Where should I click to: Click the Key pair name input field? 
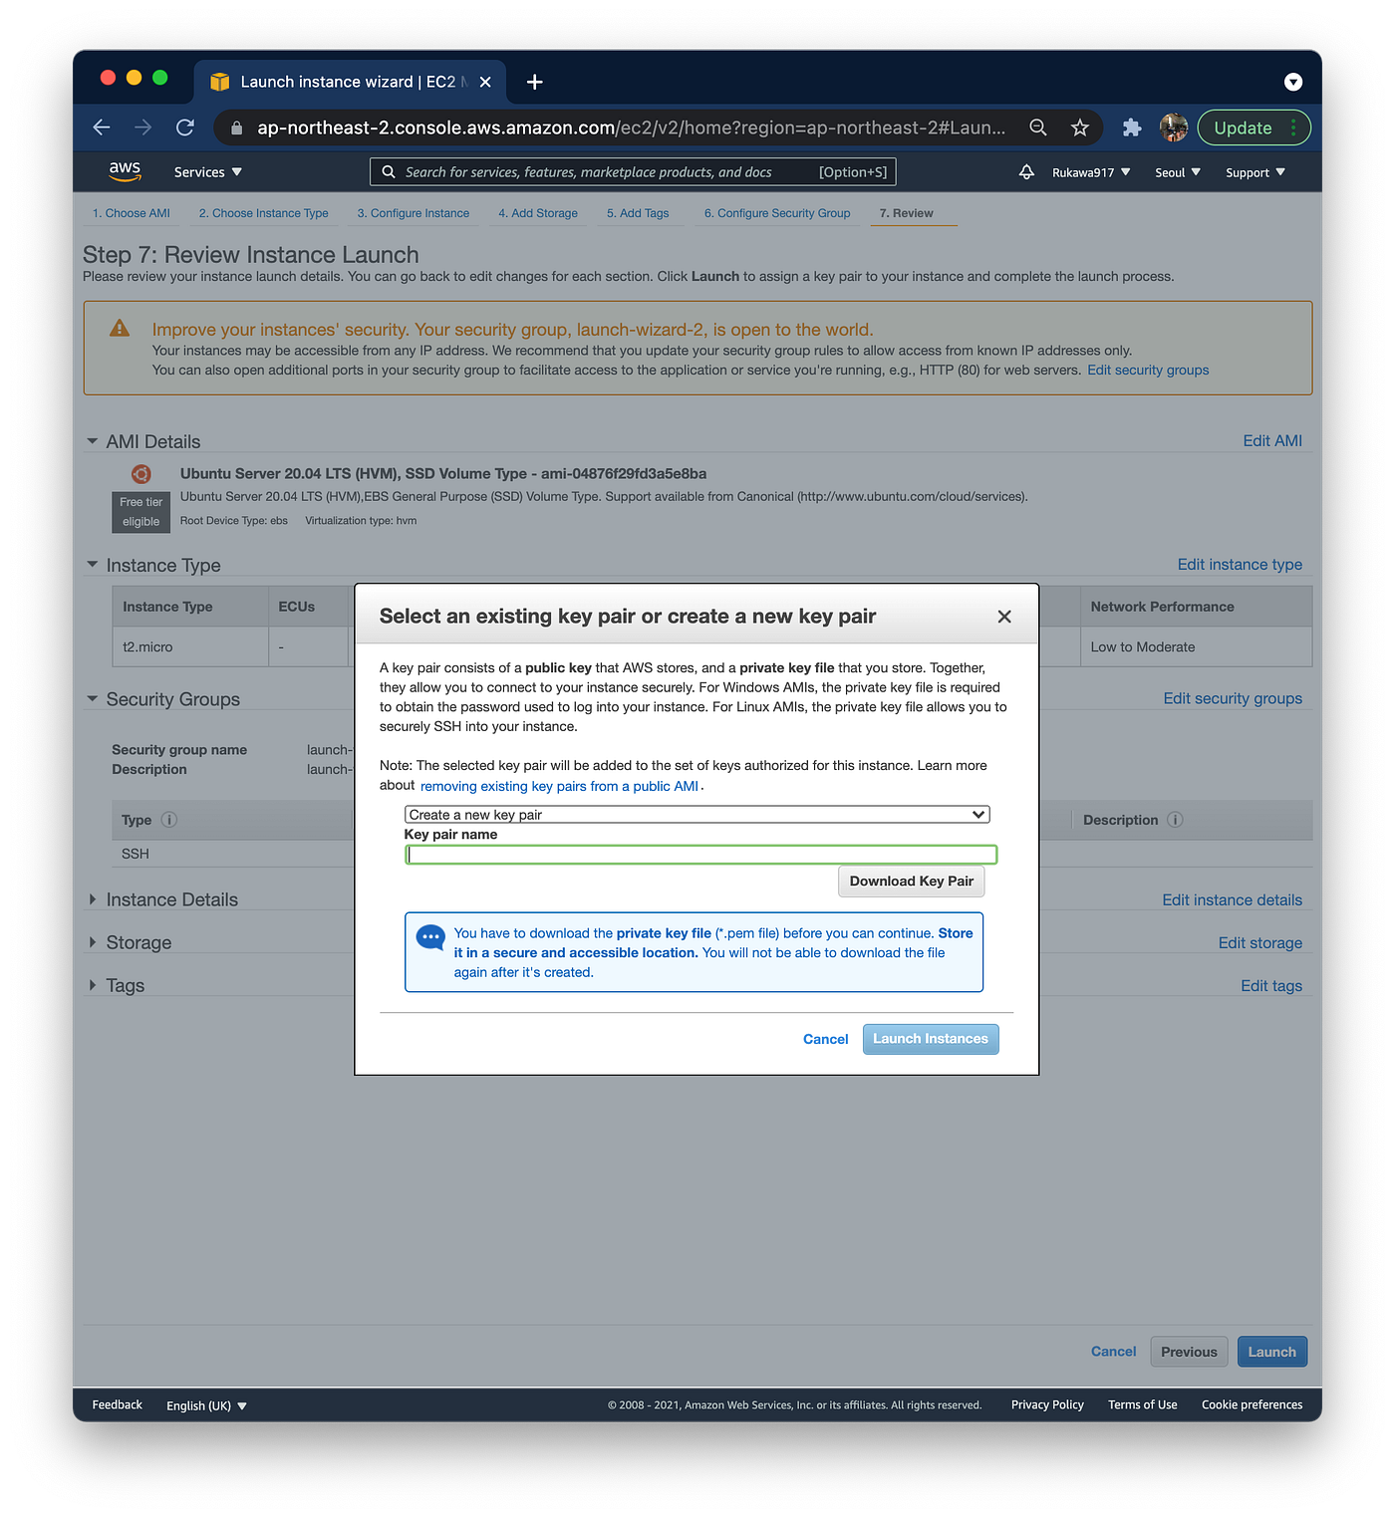(x=701, y=855)
